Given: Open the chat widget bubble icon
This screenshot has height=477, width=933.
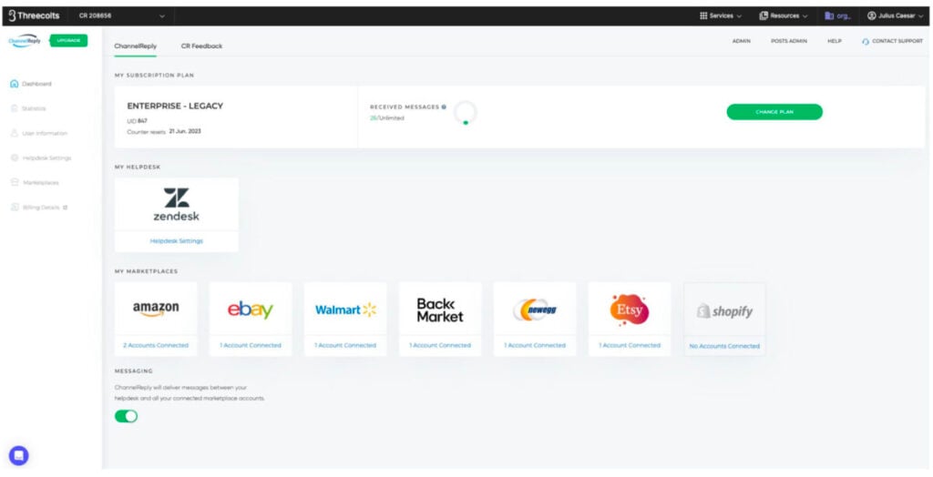Looking at the screenshot, I should click(x=18, y=455).
